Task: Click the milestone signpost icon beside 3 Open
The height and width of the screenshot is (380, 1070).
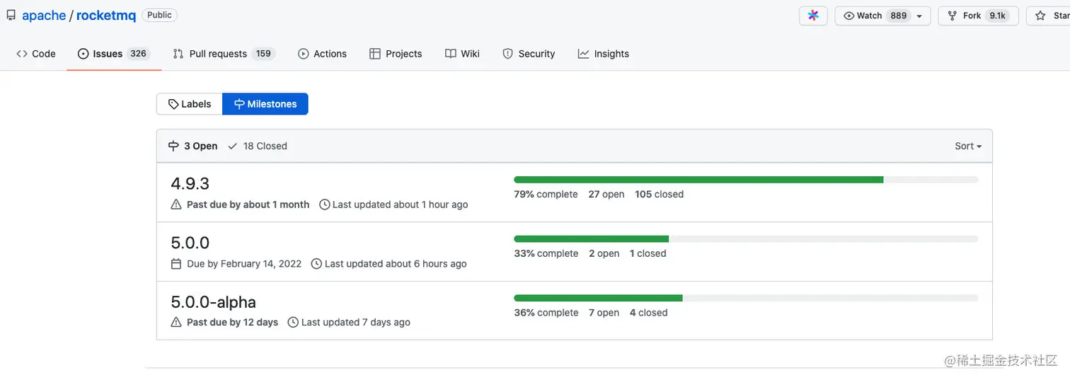Action: pyautogui.click(x=173, y=146)
